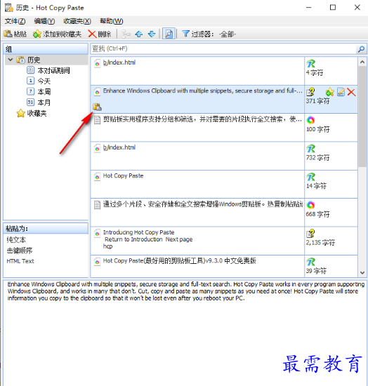Select the b/index.html snippet with 732 字符
The width and height of the screenshot is (368, 386).
[x=197, y=156]
